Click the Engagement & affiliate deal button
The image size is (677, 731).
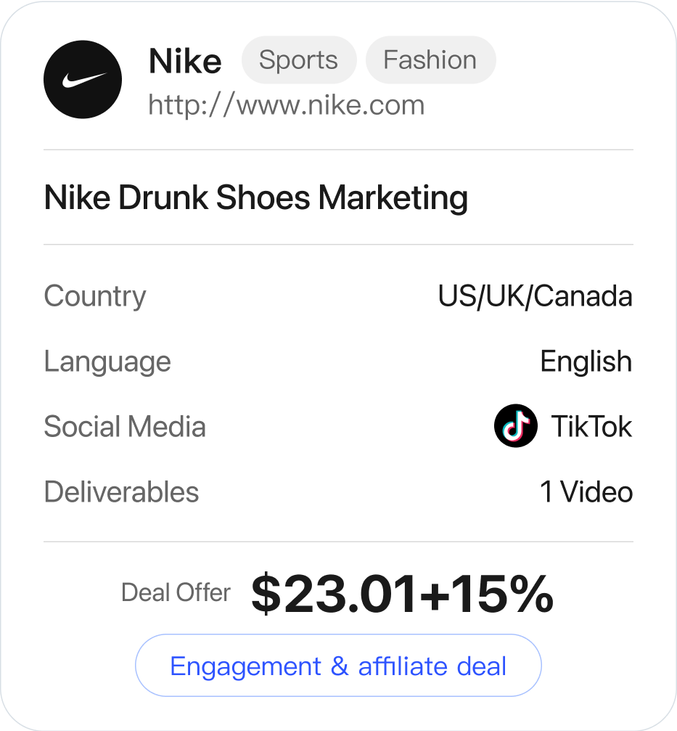pos(338,665)
